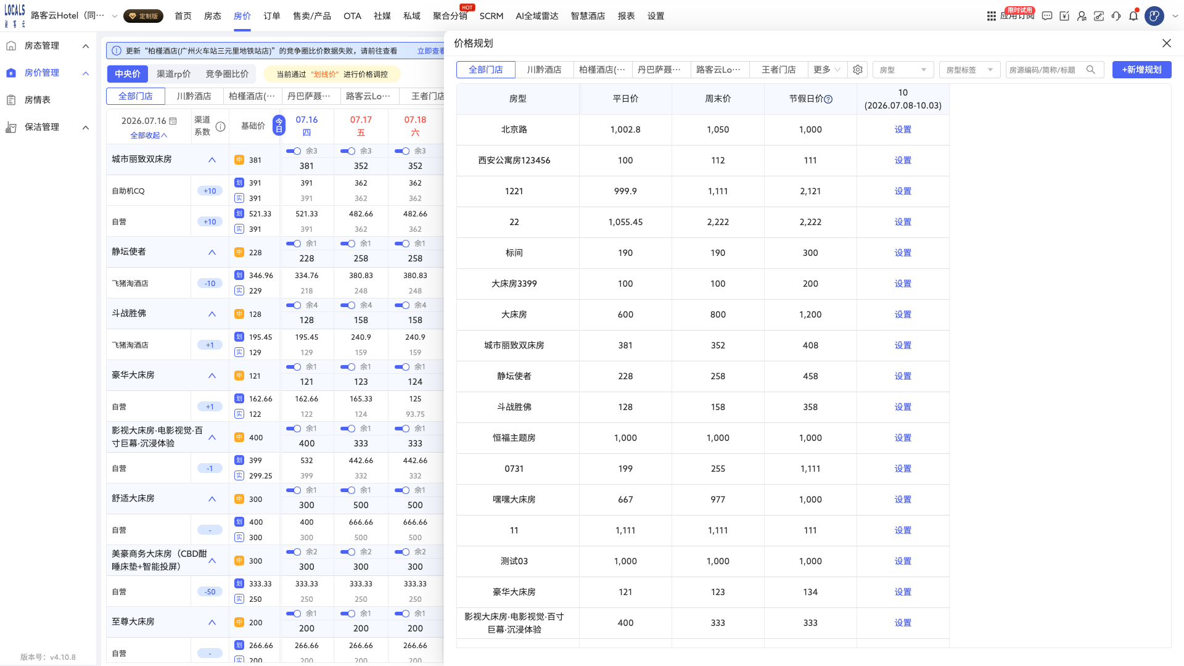
Task: Open the 订单 top menu
Action: pos(272,16)
